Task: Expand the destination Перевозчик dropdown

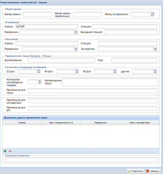Action: pos(76,49)
